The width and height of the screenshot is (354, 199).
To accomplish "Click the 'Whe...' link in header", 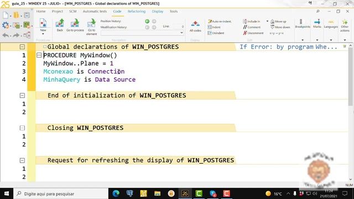I will tap(326, 46).
